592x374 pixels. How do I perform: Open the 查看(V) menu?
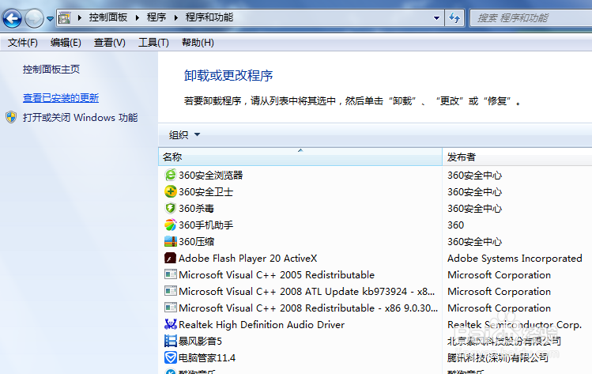pos(110,43)
